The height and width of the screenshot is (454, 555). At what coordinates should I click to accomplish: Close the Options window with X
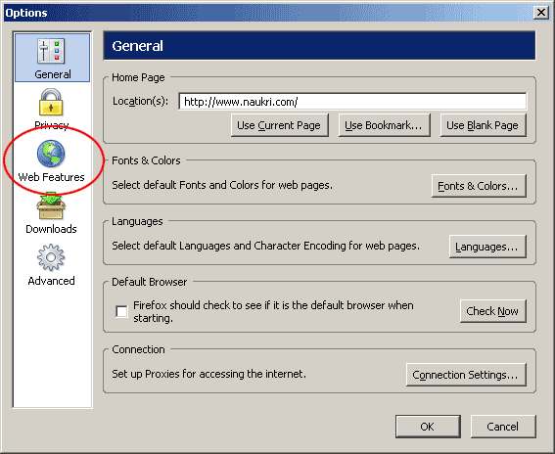pyautogui.click(x=541, y=13)
